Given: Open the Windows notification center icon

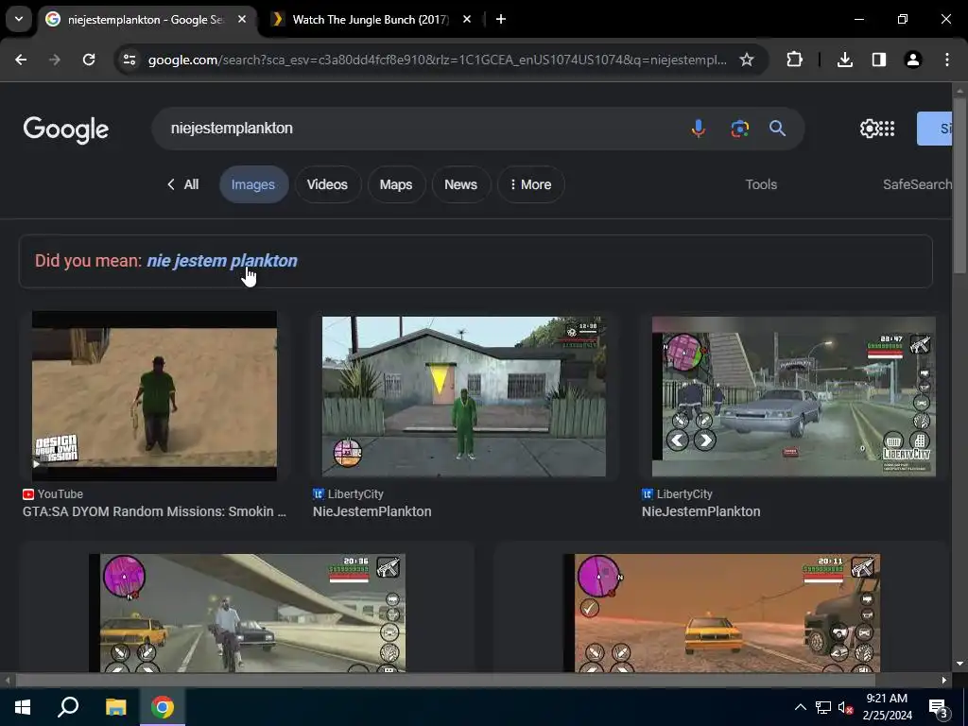Looking at the screenshot, I should pos(939,708).
